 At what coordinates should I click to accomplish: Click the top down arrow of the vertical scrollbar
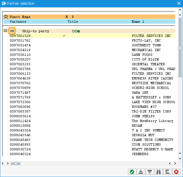point(180,15)
